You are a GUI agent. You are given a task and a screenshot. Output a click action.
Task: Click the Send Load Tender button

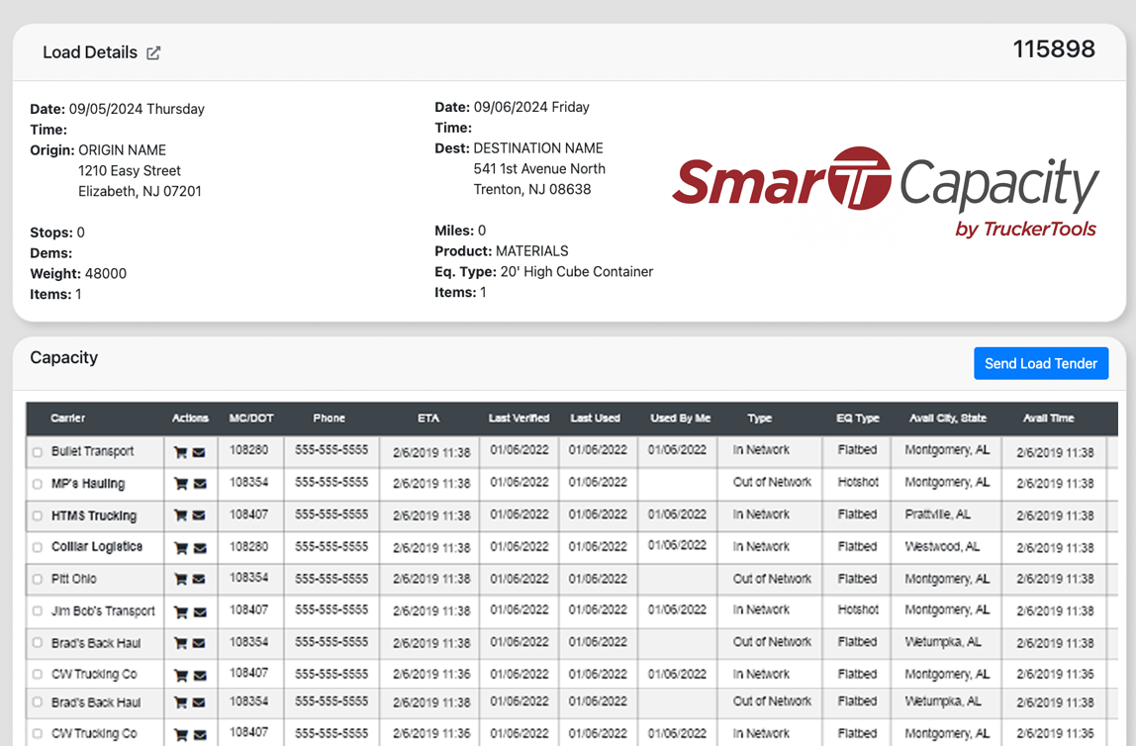[1041, 363]
